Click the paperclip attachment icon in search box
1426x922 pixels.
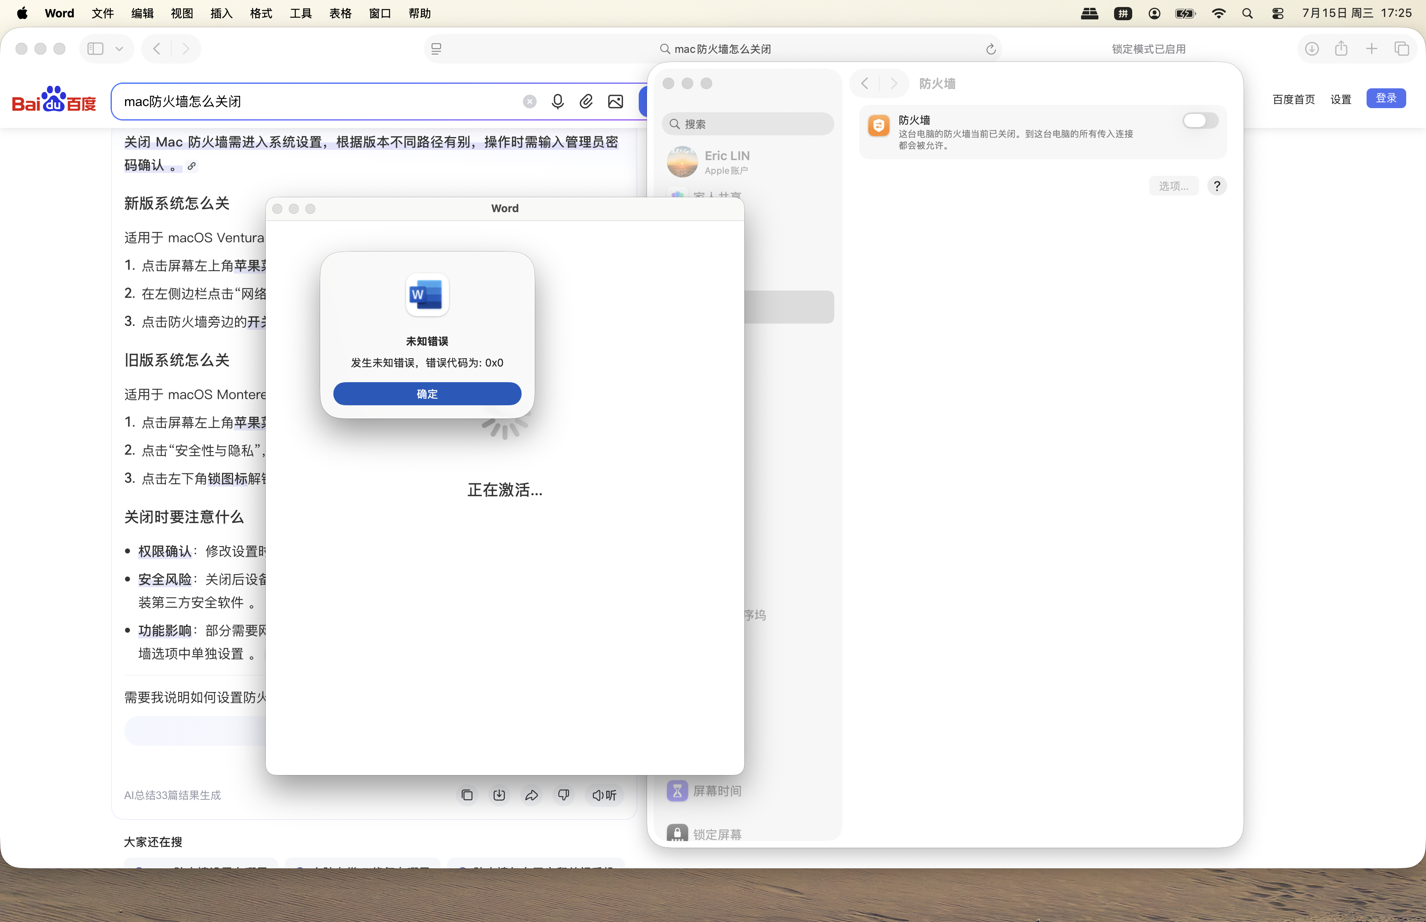tap(586, 102)
